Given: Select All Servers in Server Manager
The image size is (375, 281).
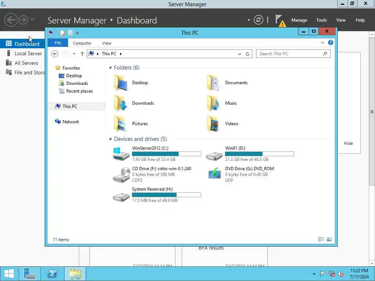Looking at the screenshot, I should (22, 63).
